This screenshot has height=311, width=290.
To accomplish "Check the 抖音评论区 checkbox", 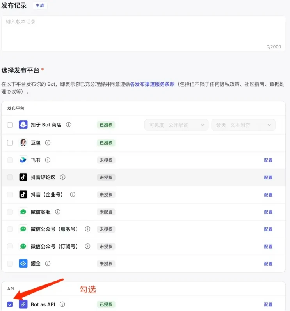I will [10, 177].
